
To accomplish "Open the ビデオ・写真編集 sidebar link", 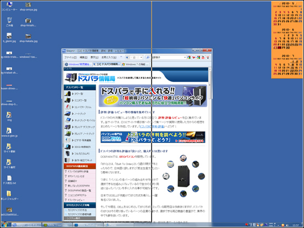I will click(82, 140).
